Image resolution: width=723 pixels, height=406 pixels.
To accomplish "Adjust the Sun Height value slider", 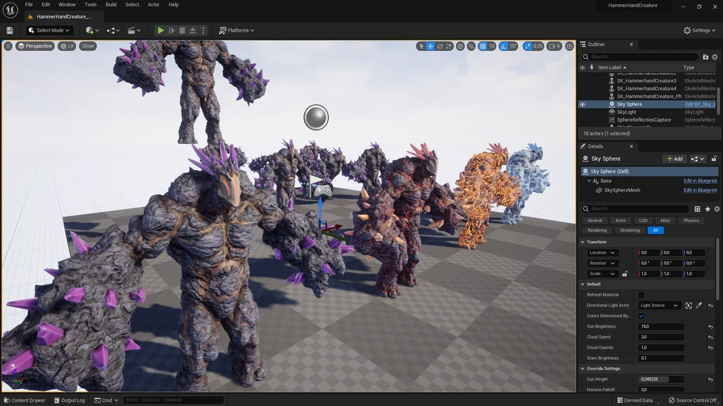I will (x=661, y=379).
